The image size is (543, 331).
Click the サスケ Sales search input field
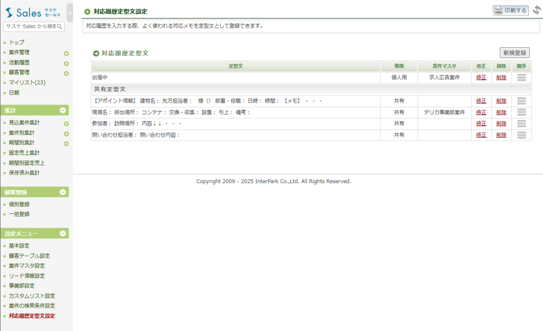tap(30, 27)
